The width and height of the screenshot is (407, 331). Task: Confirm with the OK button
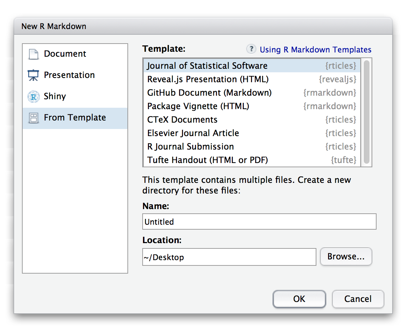(299, 299)
